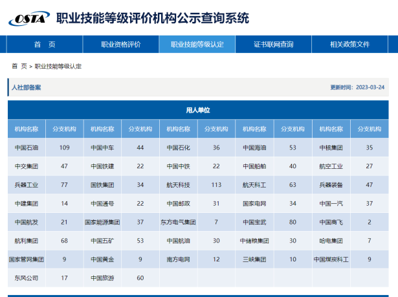Click branch count 2 for 中国商飞

click(x=370, y=222)
